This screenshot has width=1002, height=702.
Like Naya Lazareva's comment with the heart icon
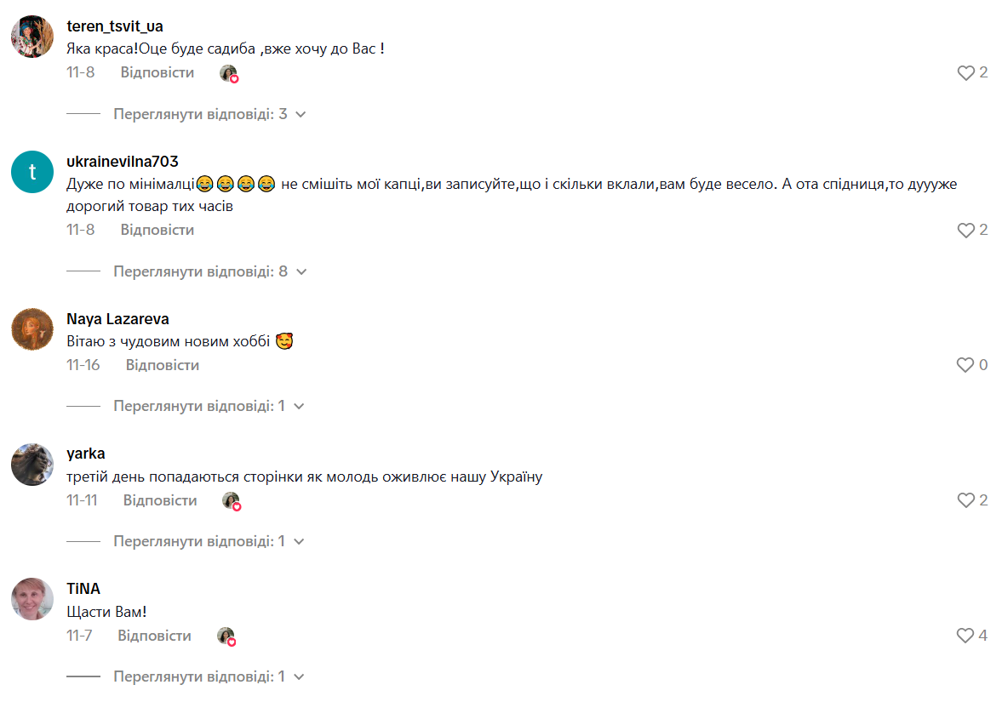pos(965,365)
